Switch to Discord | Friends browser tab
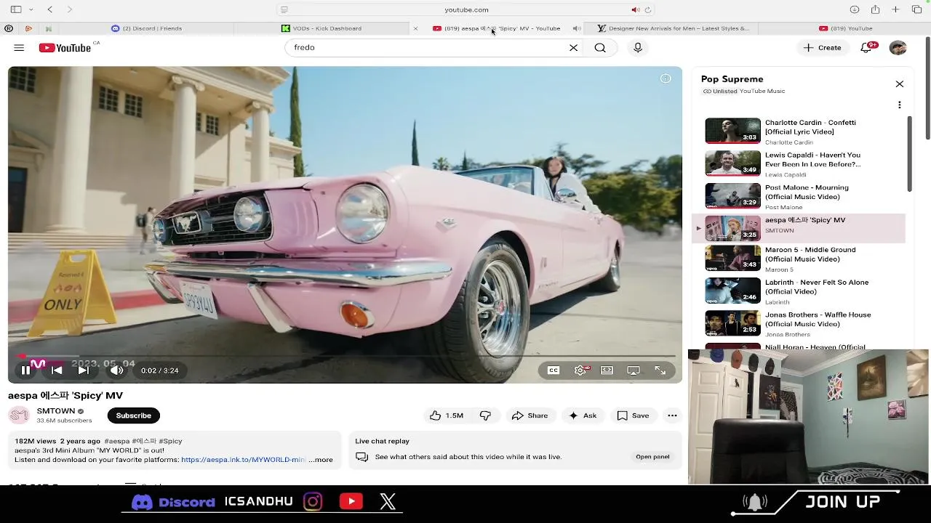Viewport: 931px width, 523px height. (146, 28)
